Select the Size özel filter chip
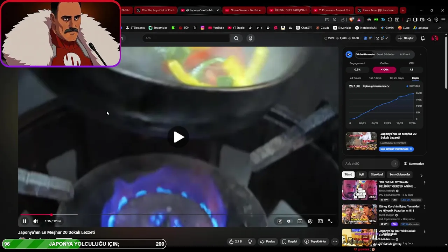The height and width of the screenshot is (252, 448). coord(377,175)
